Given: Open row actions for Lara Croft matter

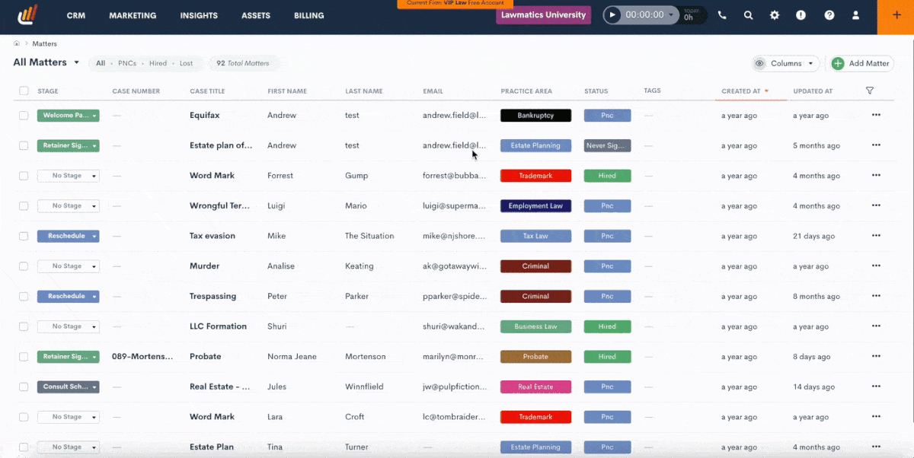Looking at the screenshot, I should coord(876,417).
